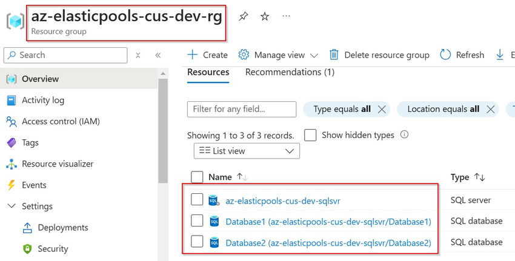The image size is (515, 261).
Task: Click Showing 1 to 3 of 3 records text
Action: [x=241, y=135]
